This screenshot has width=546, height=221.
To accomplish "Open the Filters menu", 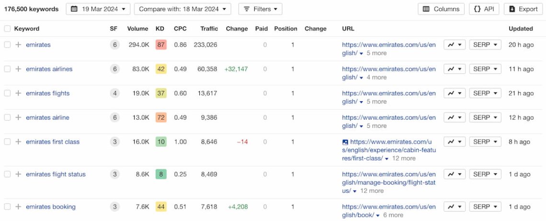I will [x=260, y=9].
